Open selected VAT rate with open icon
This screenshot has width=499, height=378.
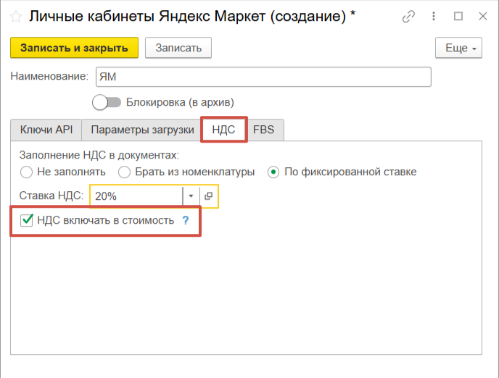point(208,196)
